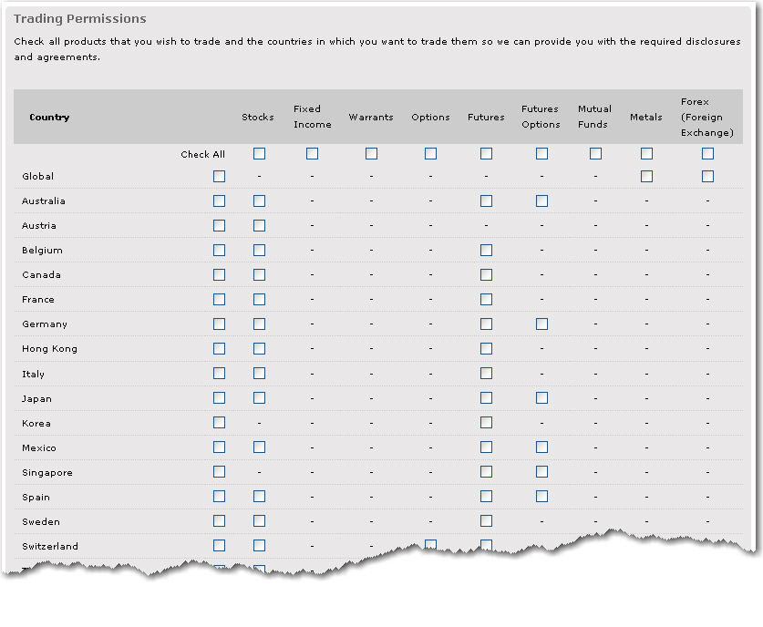Screen dimensions: 763x627
Task: Enable Global Forex trading permission
Action: coord(707,176)
